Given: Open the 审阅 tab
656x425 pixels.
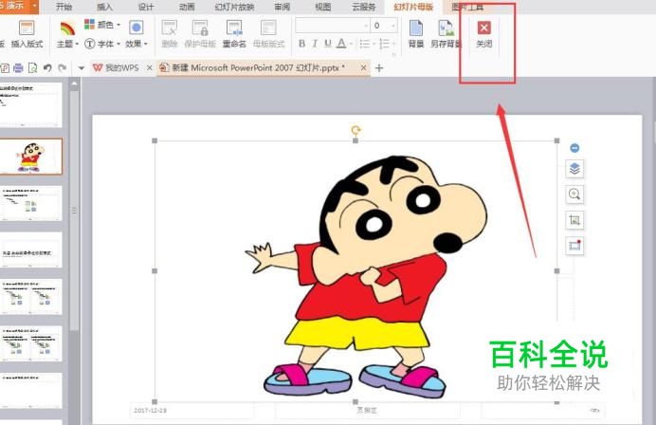Looking at the screenshot, I should click(282, 7).
